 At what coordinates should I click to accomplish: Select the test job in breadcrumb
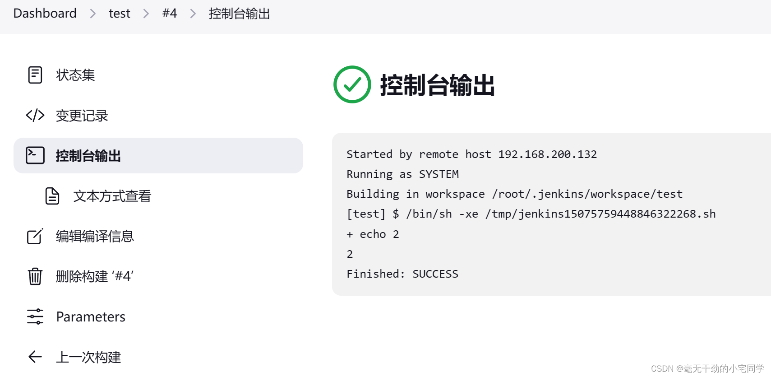click(119, 14)
